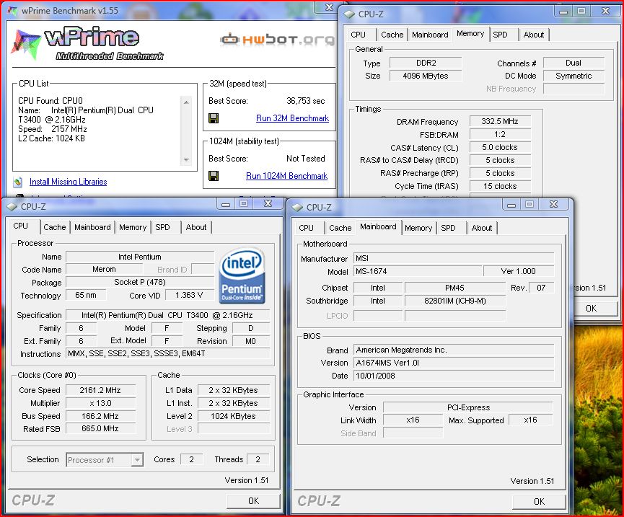
Task: Switch to Cache tab in CPU window
Action: (55, 227)
